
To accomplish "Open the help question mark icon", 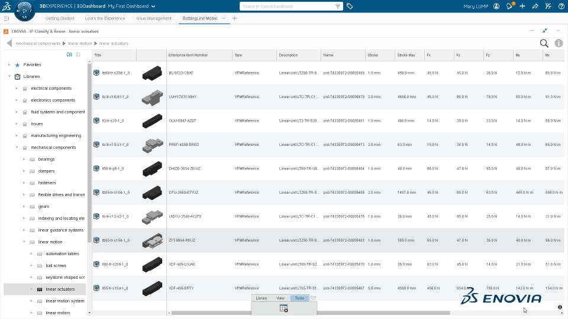I will [x=561, y=6].
